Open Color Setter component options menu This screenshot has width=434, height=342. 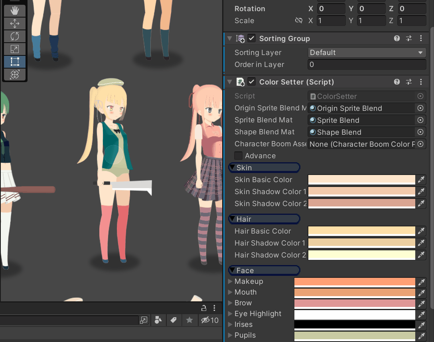(x=421, y=82)
